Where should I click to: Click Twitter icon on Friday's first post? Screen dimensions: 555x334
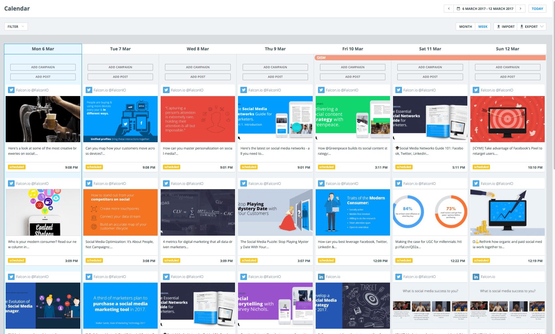pos(321,90)
